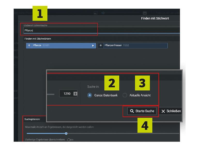
Task: Select the Aktuelle Ansicht radio option
Action: coord(125,95)
